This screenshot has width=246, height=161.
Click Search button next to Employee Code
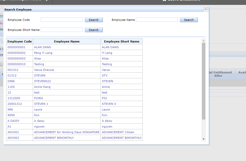(x=94, y=20)
